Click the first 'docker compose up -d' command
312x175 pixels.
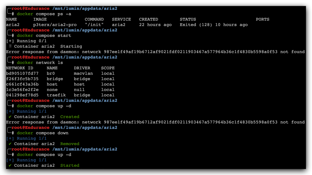point(44,106)
